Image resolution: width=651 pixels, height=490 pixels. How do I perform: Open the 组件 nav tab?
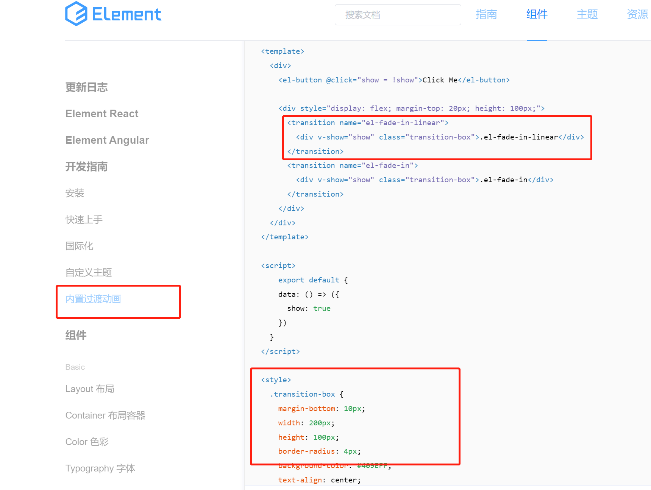pos(537,14)
